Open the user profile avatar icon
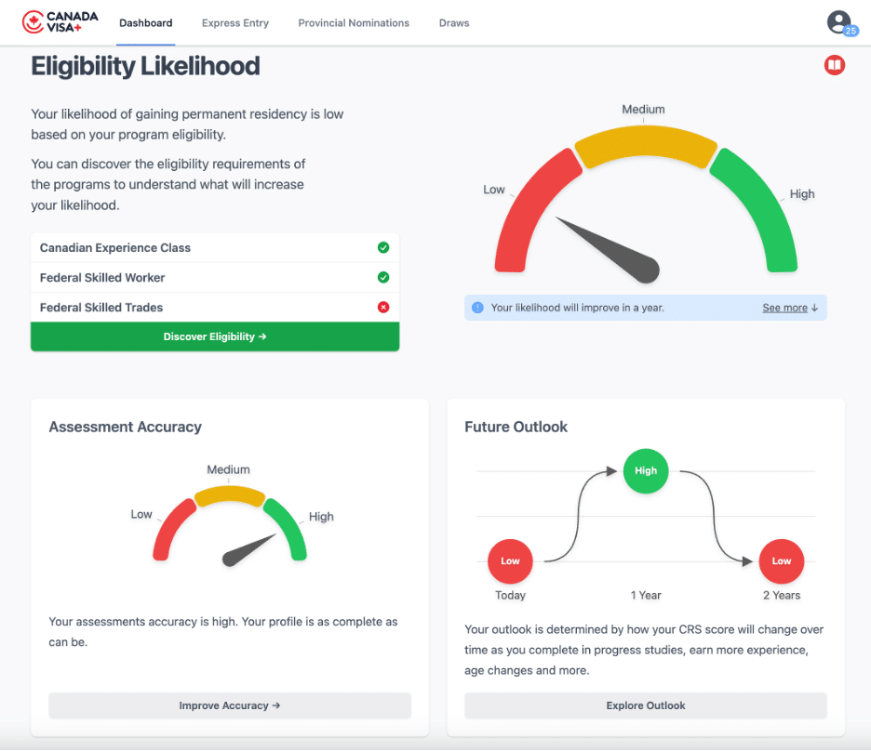This screenshot has height=751, width=871. tap(838, 21)
